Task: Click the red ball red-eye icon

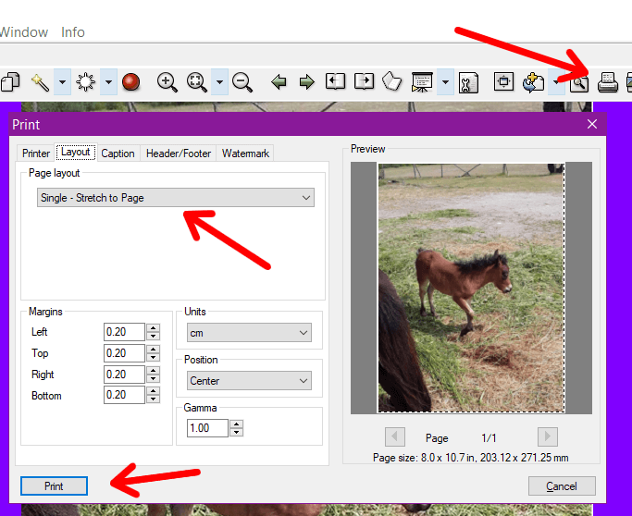Action: coord(130,82)
